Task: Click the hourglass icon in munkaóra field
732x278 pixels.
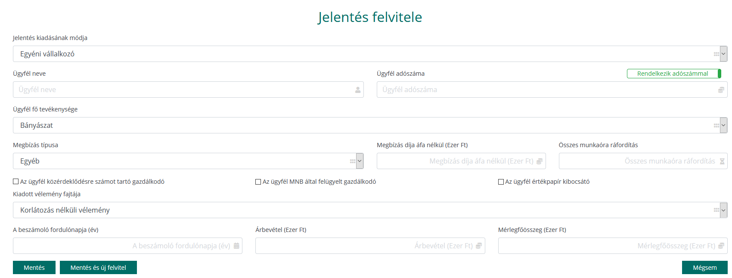Action: coord(722,161)
